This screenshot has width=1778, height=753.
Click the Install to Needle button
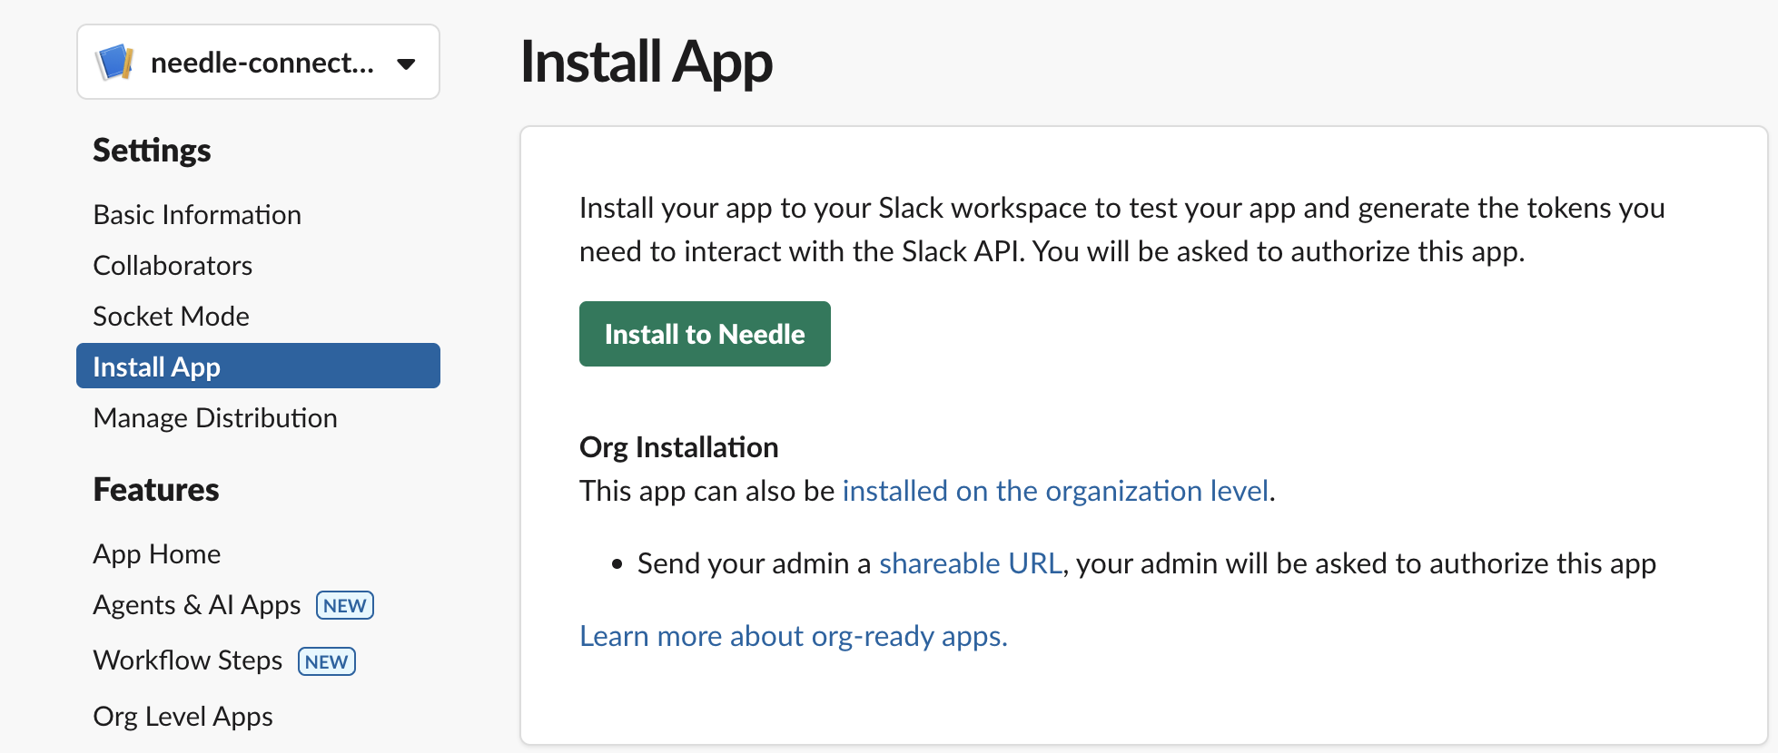pos(705,334)
